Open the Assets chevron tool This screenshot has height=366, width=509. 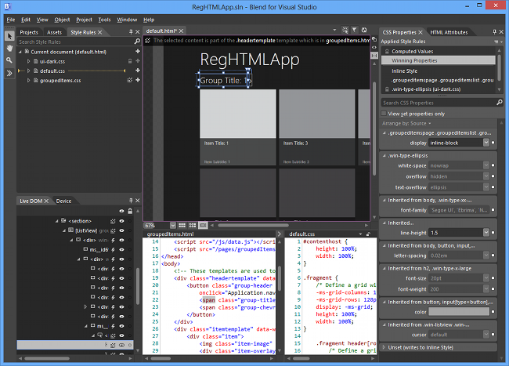(x=9, y=73)
